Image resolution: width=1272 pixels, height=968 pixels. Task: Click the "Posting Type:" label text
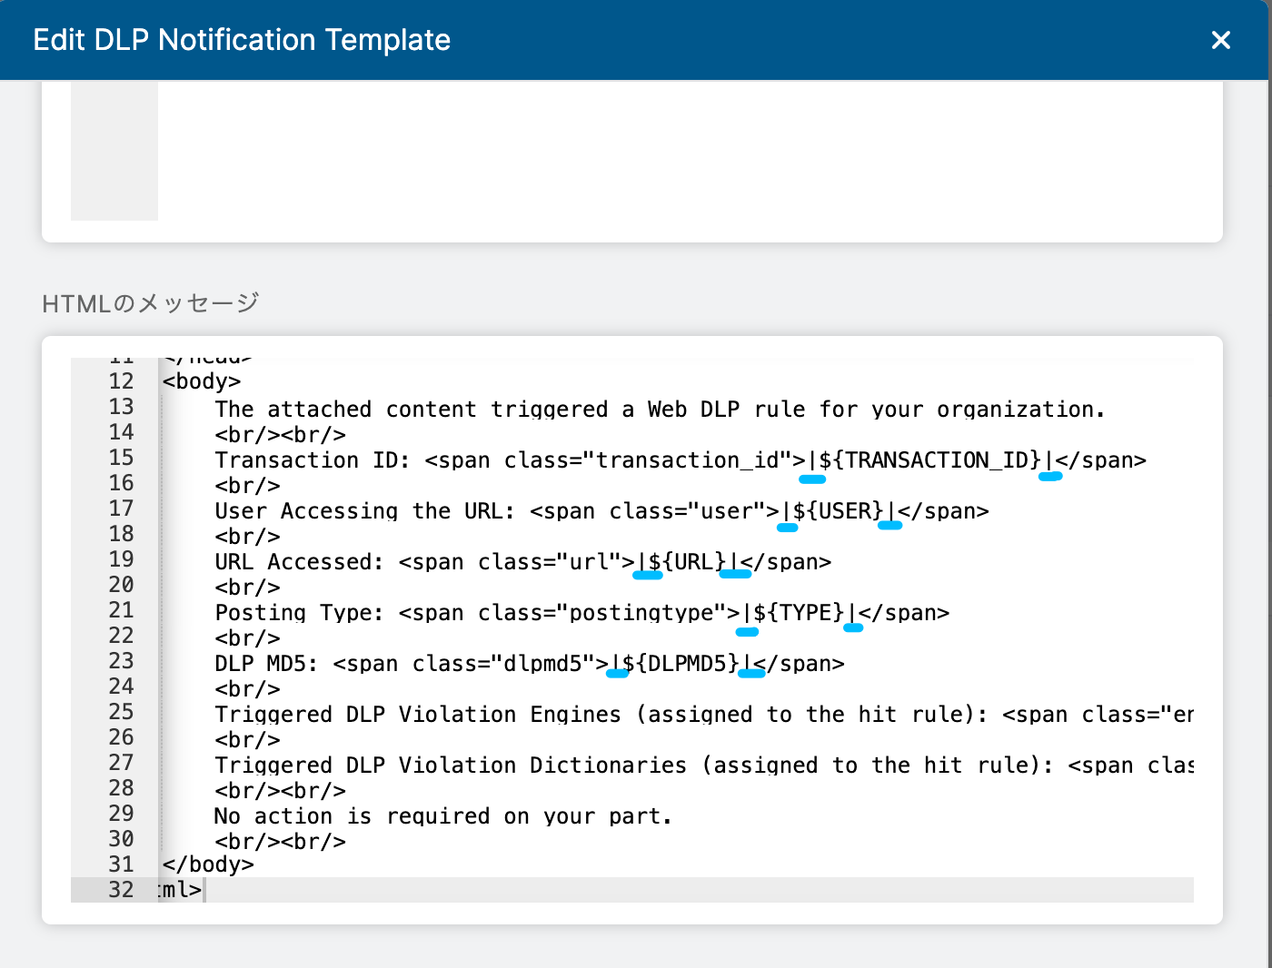coord(299,613)
